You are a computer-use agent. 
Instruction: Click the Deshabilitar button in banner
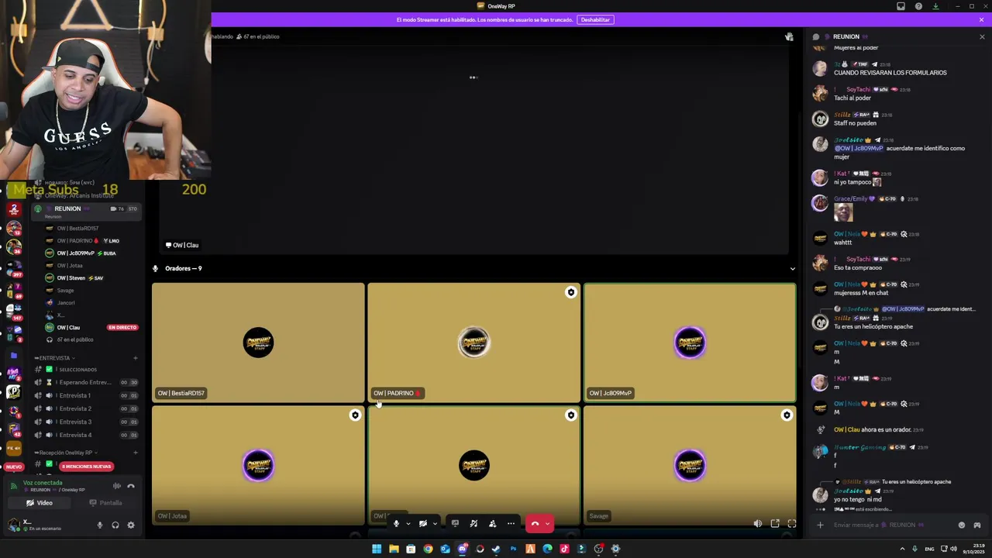[x=595, y=19]
